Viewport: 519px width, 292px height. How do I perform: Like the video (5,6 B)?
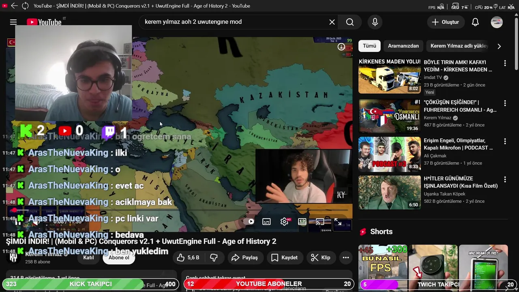pos(188,258)
